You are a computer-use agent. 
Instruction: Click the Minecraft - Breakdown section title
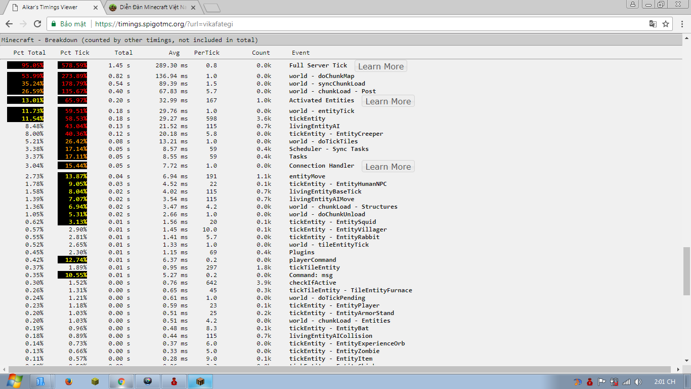(129, 40)
